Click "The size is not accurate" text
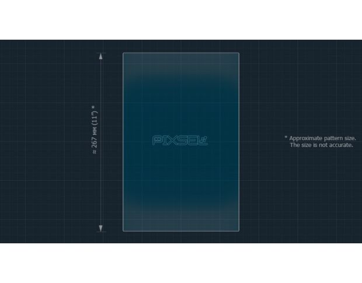This screenshot has height=283, width=362. click(322, 145)
